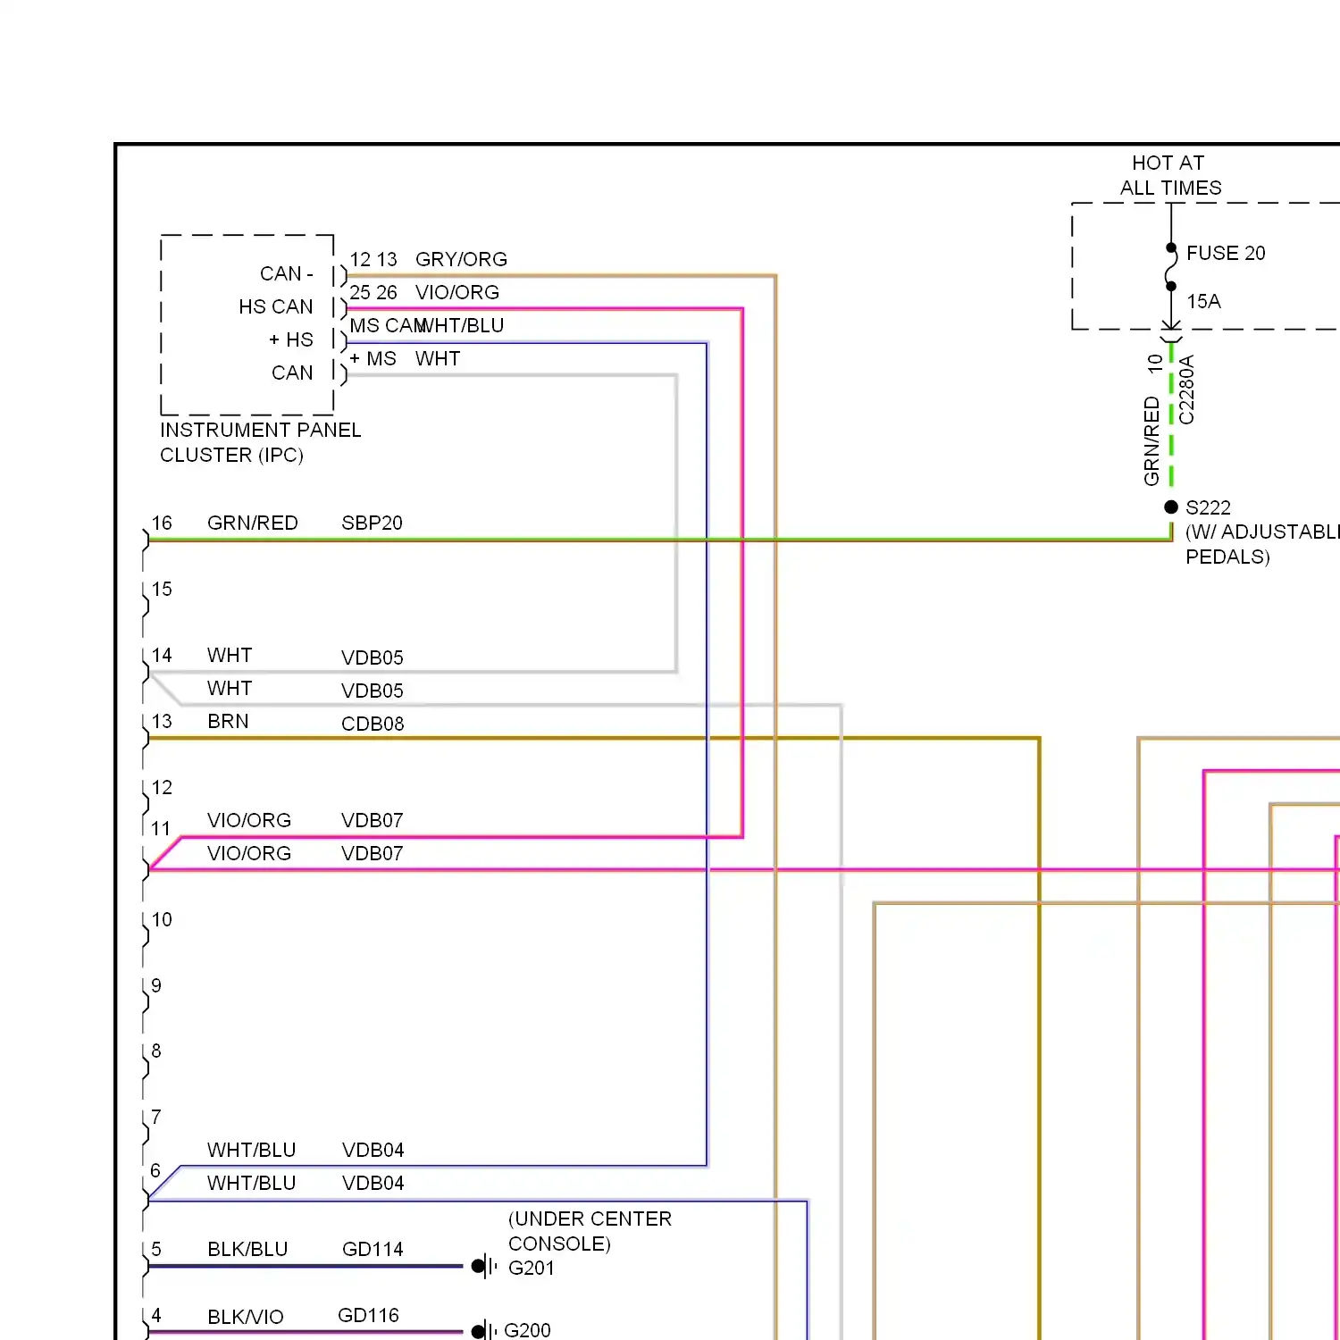This screenshot has width=1340, height=1340.
Task: Select the lower "VDB05" circuit code
Action: tap(373, 691)
